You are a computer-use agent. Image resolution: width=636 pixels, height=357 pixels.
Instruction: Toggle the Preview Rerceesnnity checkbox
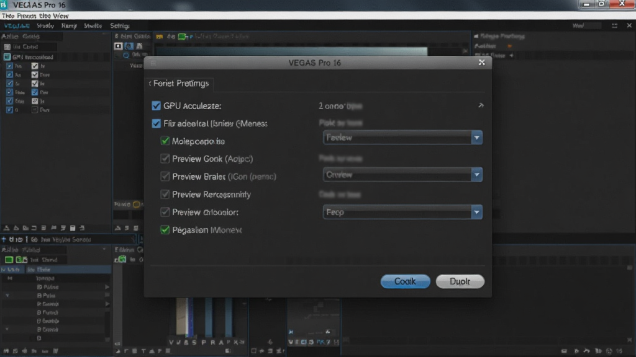point(165,194)
